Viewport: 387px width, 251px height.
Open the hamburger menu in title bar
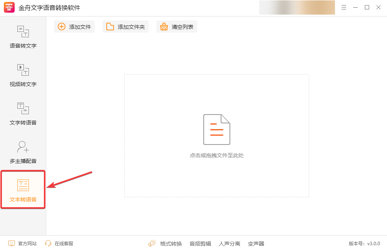pyautogui.click(x=344, y=7)
